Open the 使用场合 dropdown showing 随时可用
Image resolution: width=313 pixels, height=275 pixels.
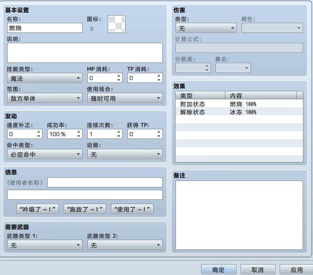(x=125, y=98)
